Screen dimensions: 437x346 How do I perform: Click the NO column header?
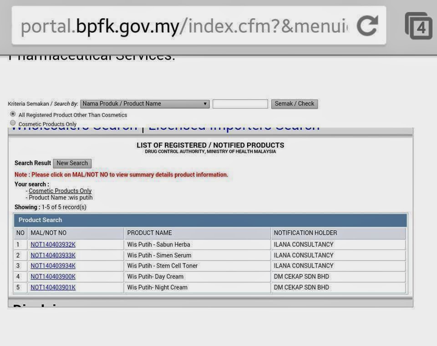pos(20,233)
